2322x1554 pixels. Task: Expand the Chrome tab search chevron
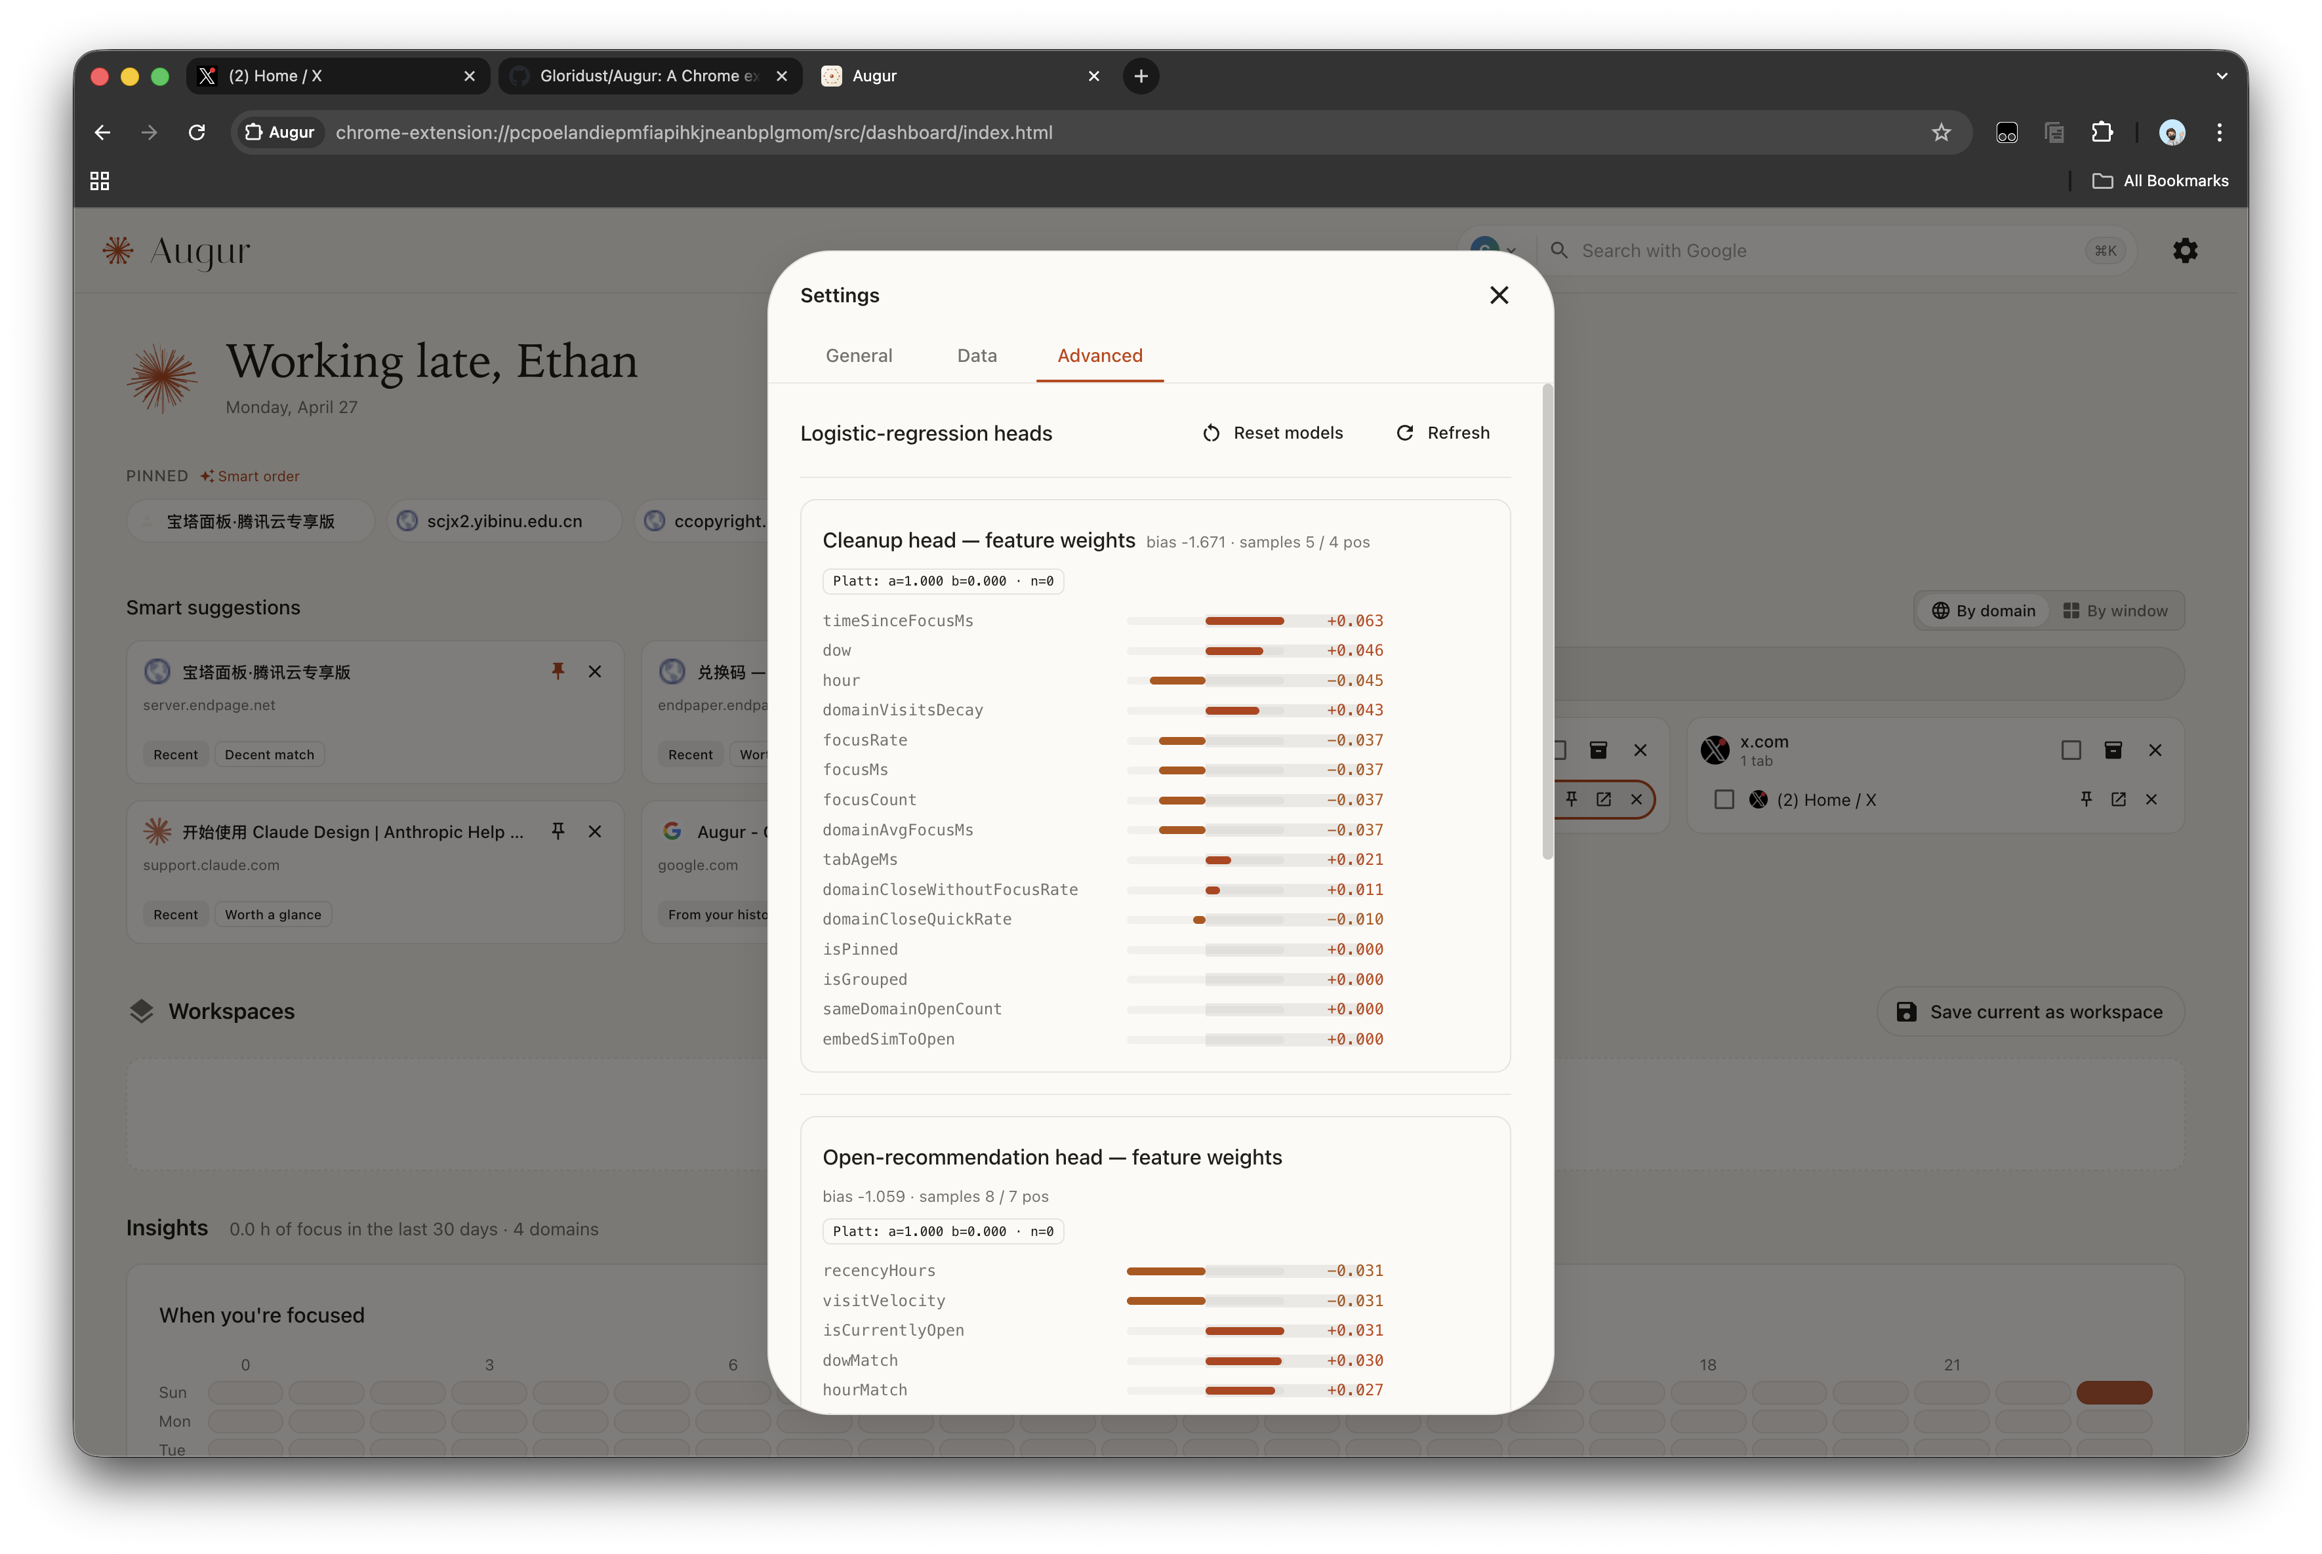[2221, 75]
